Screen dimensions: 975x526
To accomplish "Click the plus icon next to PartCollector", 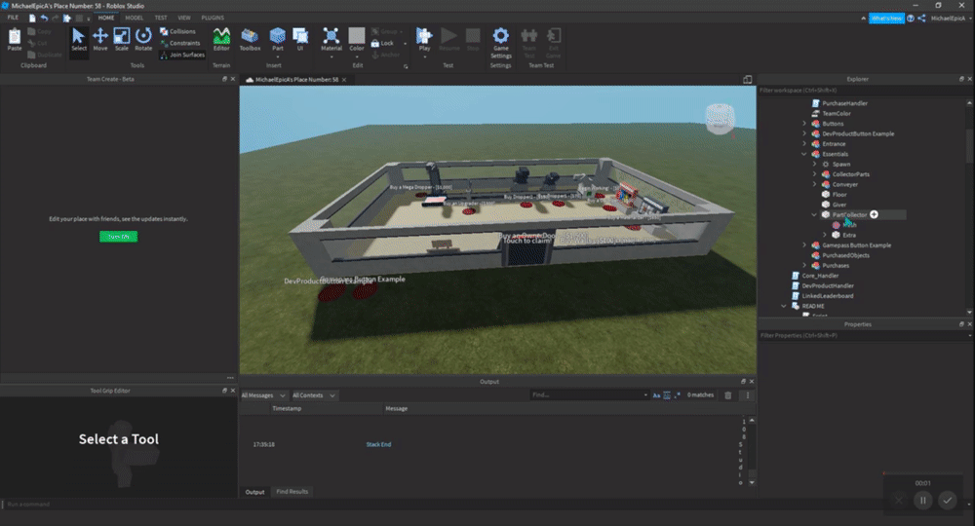I will pos(874,214).
